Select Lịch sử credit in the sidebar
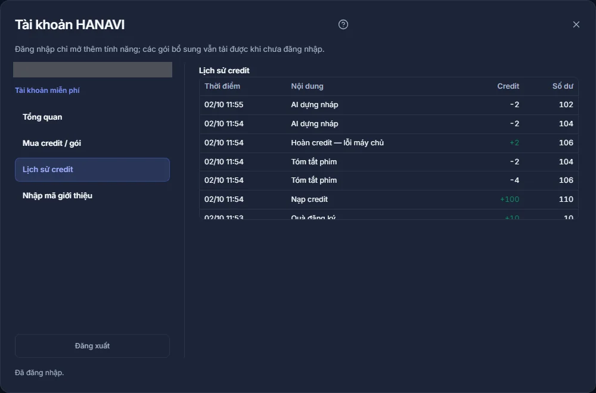Viewport: 596px width, 393px height. [x=92, y=169]
